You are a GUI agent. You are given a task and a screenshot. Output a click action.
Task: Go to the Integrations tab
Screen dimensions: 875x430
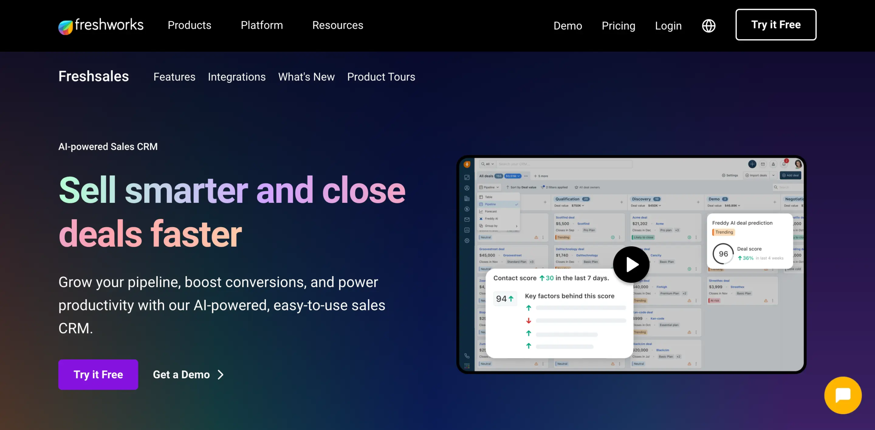tap(237, 77)
